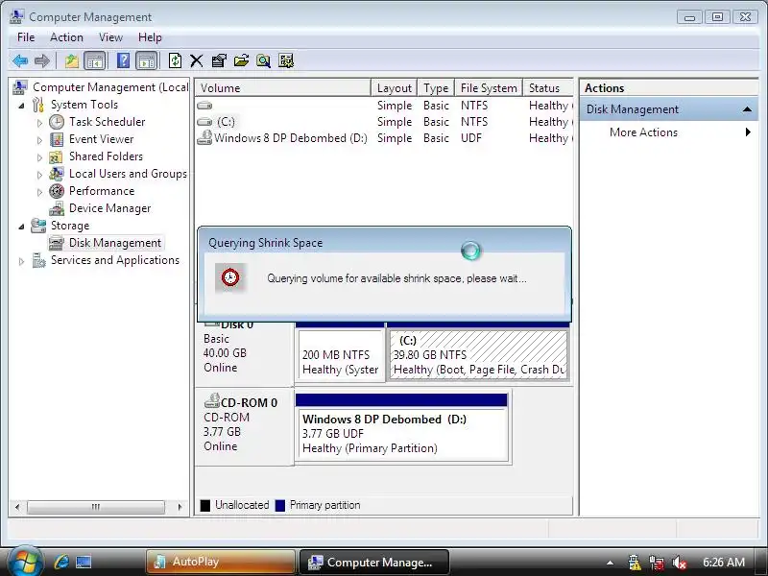Select Disk Management in the tree

115,243
